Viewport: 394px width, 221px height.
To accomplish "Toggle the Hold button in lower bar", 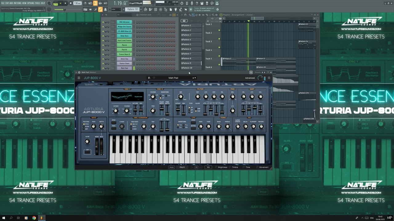I will (171, 167).
